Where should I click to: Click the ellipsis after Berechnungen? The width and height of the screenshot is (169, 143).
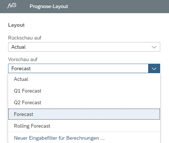point(102,138)
